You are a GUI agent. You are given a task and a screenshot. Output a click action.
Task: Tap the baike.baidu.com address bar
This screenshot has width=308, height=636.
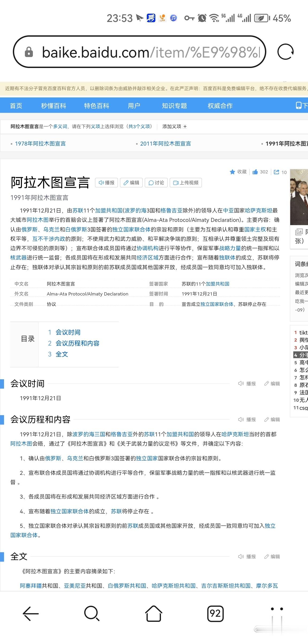click(x=140, y=52)
